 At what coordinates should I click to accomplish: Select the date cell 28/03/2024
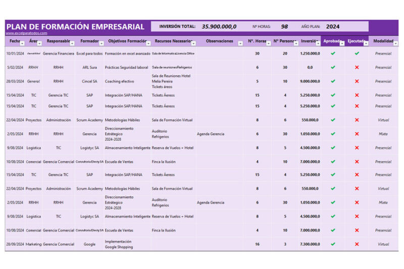point(15,81)
